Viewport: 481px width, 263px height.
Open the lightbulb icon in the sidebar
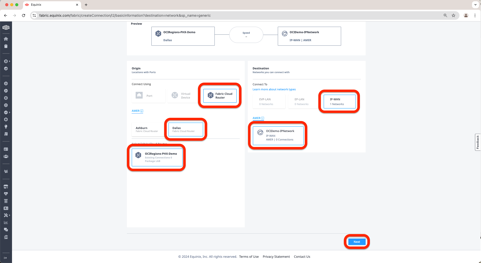point(6,127)
